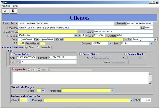Click the Nr address number field
Image resolution: width=159 pixels, height=108 pixels.
(149, 28)
